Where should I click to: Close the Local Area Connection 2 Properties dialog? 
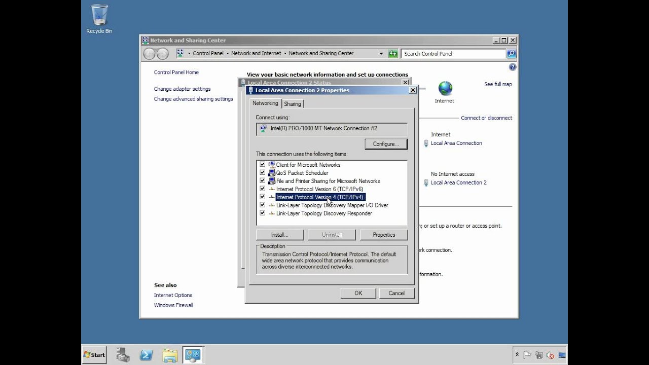click(x=413, y=90)
